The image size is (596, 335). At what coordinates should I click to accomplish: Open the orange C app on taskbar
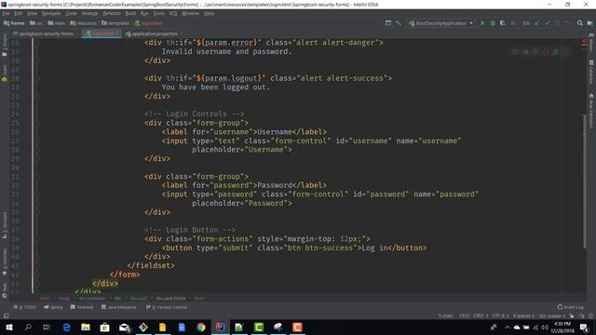[297, 327]
